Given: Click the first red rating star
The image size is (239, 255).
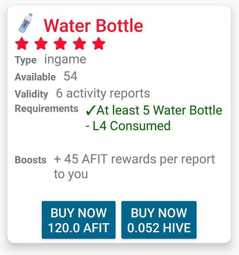Looking at the screenshot, I should pos(22,44).
